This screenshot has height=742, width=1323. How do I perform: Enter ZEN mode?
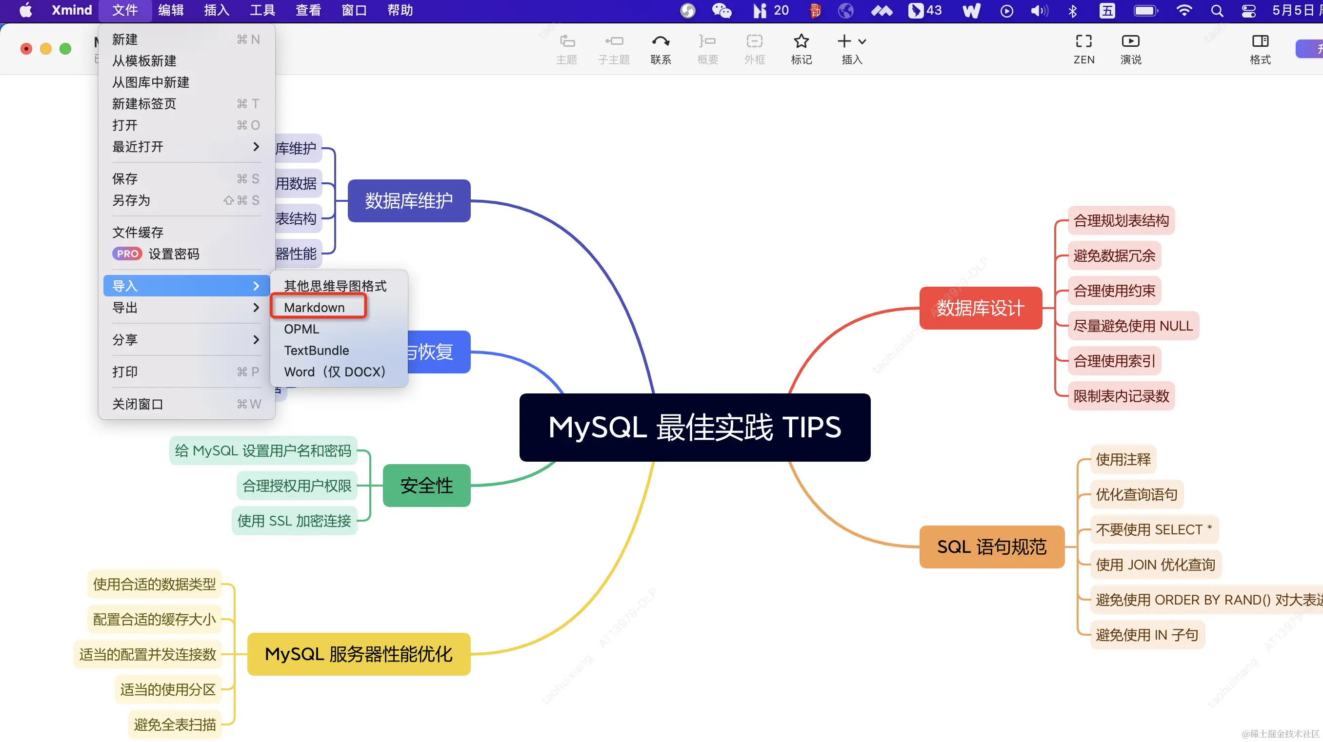point(1083,49)
